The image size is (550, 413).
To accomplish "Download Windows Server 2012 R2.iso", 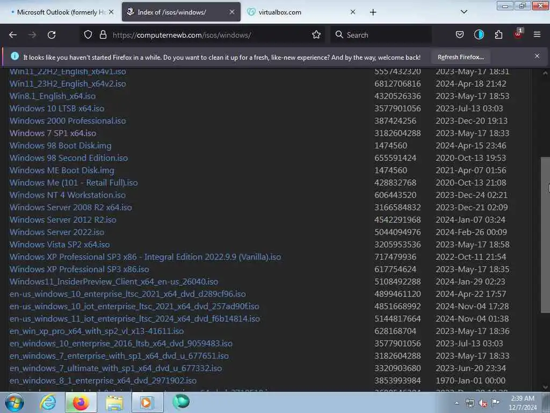I will coord(63,219).
